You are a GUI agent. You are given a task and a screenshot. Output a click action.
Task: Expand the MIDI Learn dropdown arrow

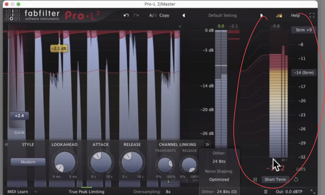point(36,192)
